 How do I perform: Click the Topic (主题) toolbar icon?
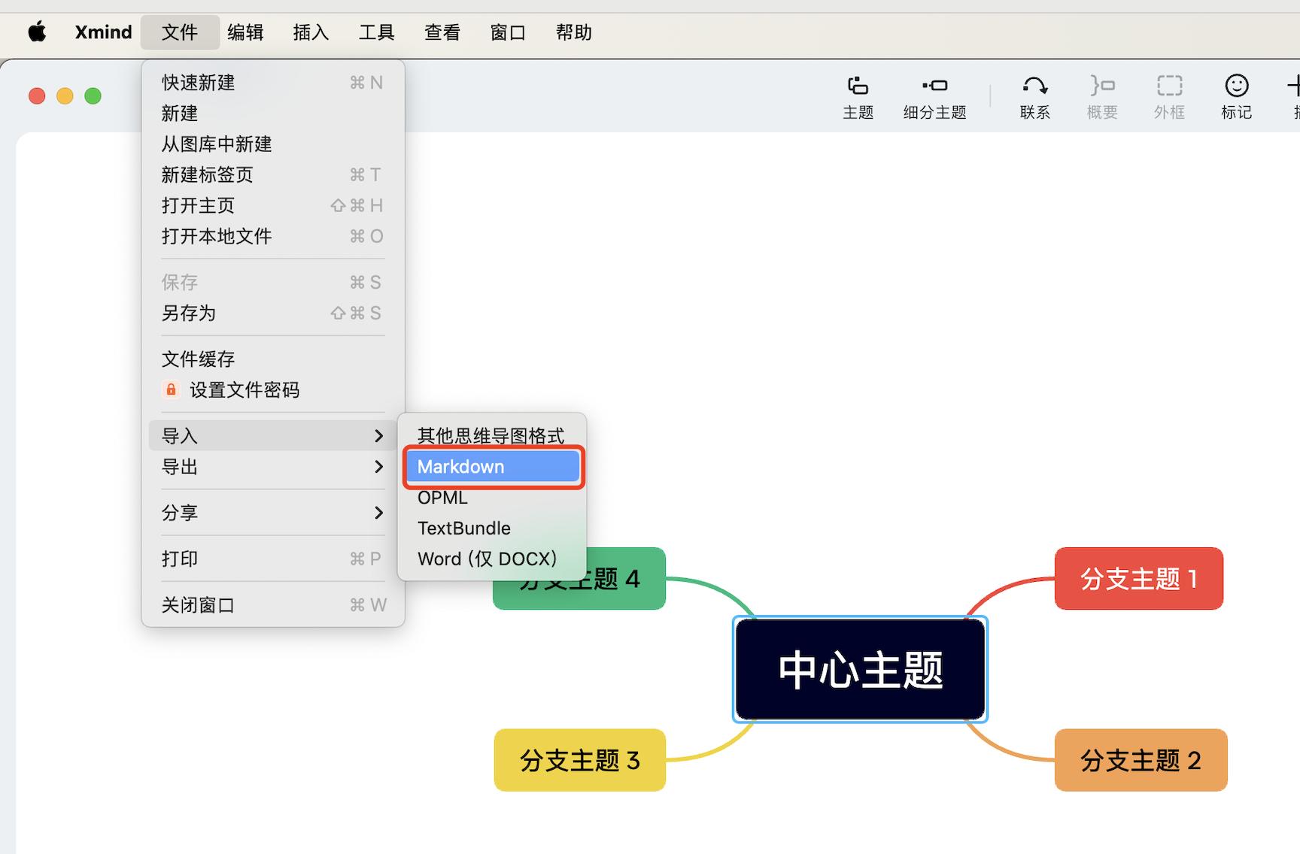(x=858, y=86)
